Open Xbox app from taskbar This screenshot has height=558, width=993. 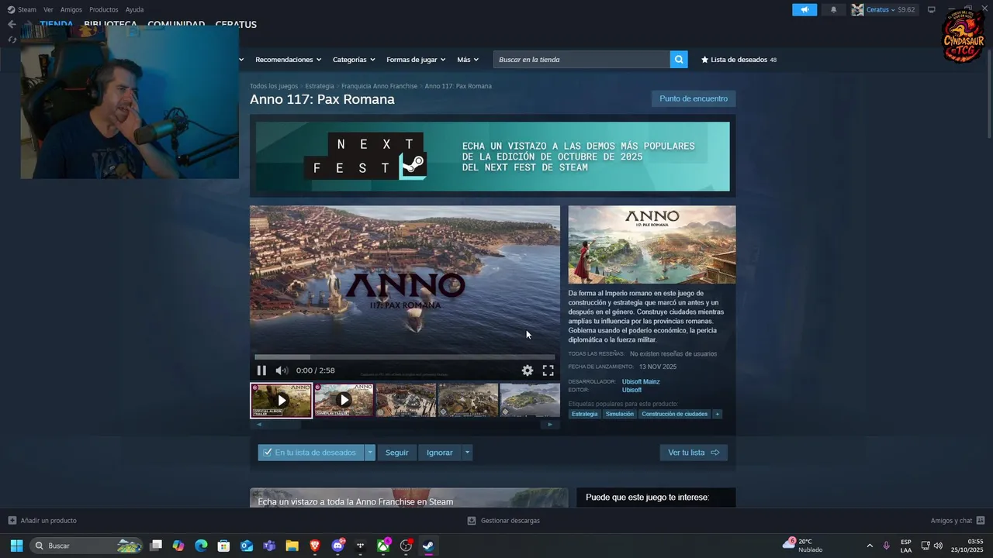(x=383, y=546)
